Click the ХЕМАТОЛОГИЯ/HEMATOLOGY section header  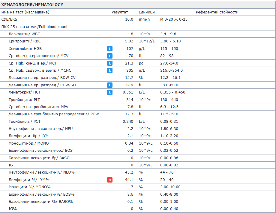tap(32, 5)
